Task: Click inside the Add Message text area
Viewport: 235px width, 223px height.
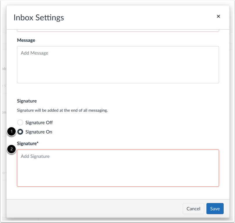Action: coord(118,64)
